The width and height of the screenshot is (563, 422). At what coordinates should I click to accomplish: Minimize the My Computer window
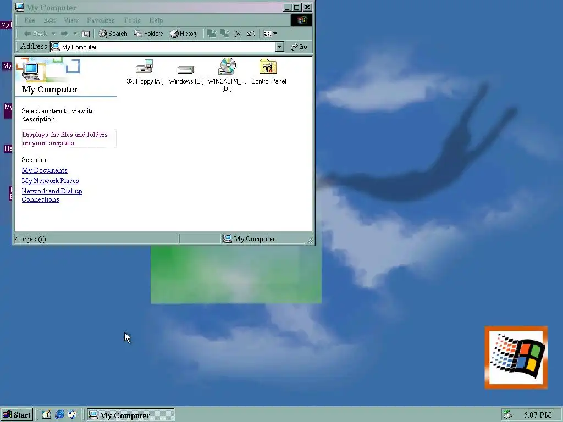[x=288, y=7]
